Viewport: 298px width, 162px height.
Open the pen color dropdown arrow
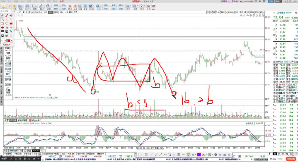click(12, 41)
